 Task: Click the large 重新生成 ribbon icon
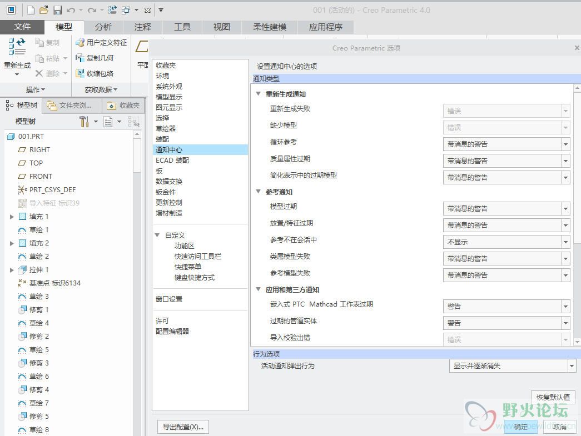tap(17, 47)
